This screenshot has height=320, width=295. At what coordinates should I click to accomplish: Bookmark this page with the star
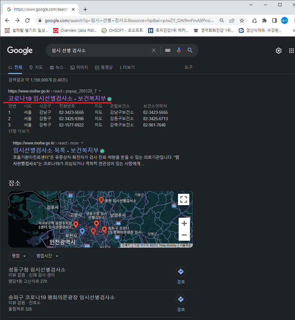[x=242, y=20]
